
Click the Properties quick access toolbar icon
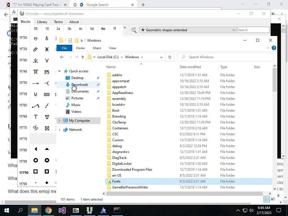70,40
